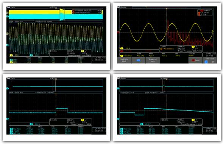Click the red Label button
223x144 pixels.
(x=195, y=60)
